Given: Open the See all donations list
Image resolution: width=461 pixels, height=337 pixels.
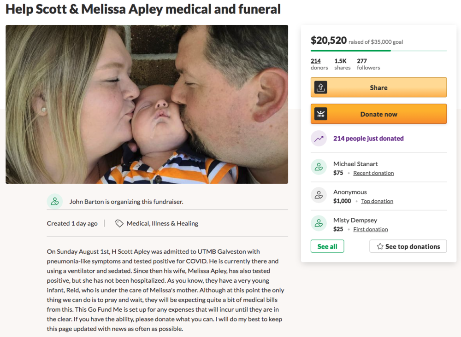Looking at the screenshot, I should [x=327, y=246].
